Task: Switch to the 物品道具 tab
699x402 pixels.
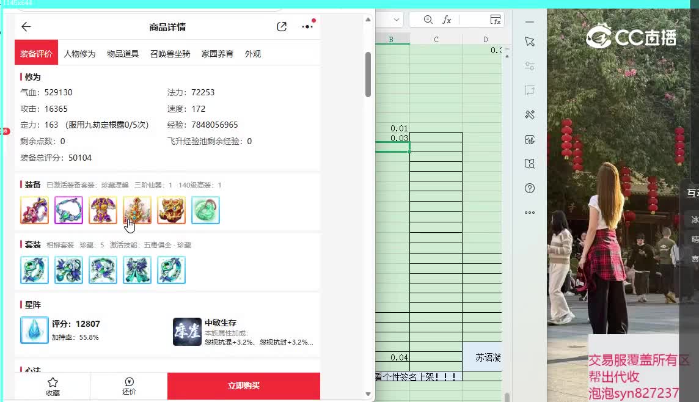Action: tap(123, 54)
